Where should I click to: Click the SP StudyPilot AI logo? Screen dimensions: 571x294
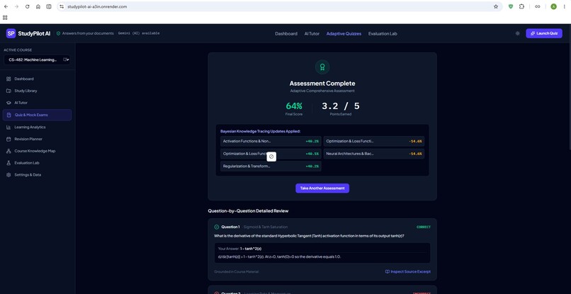click(x=28, y=33)
